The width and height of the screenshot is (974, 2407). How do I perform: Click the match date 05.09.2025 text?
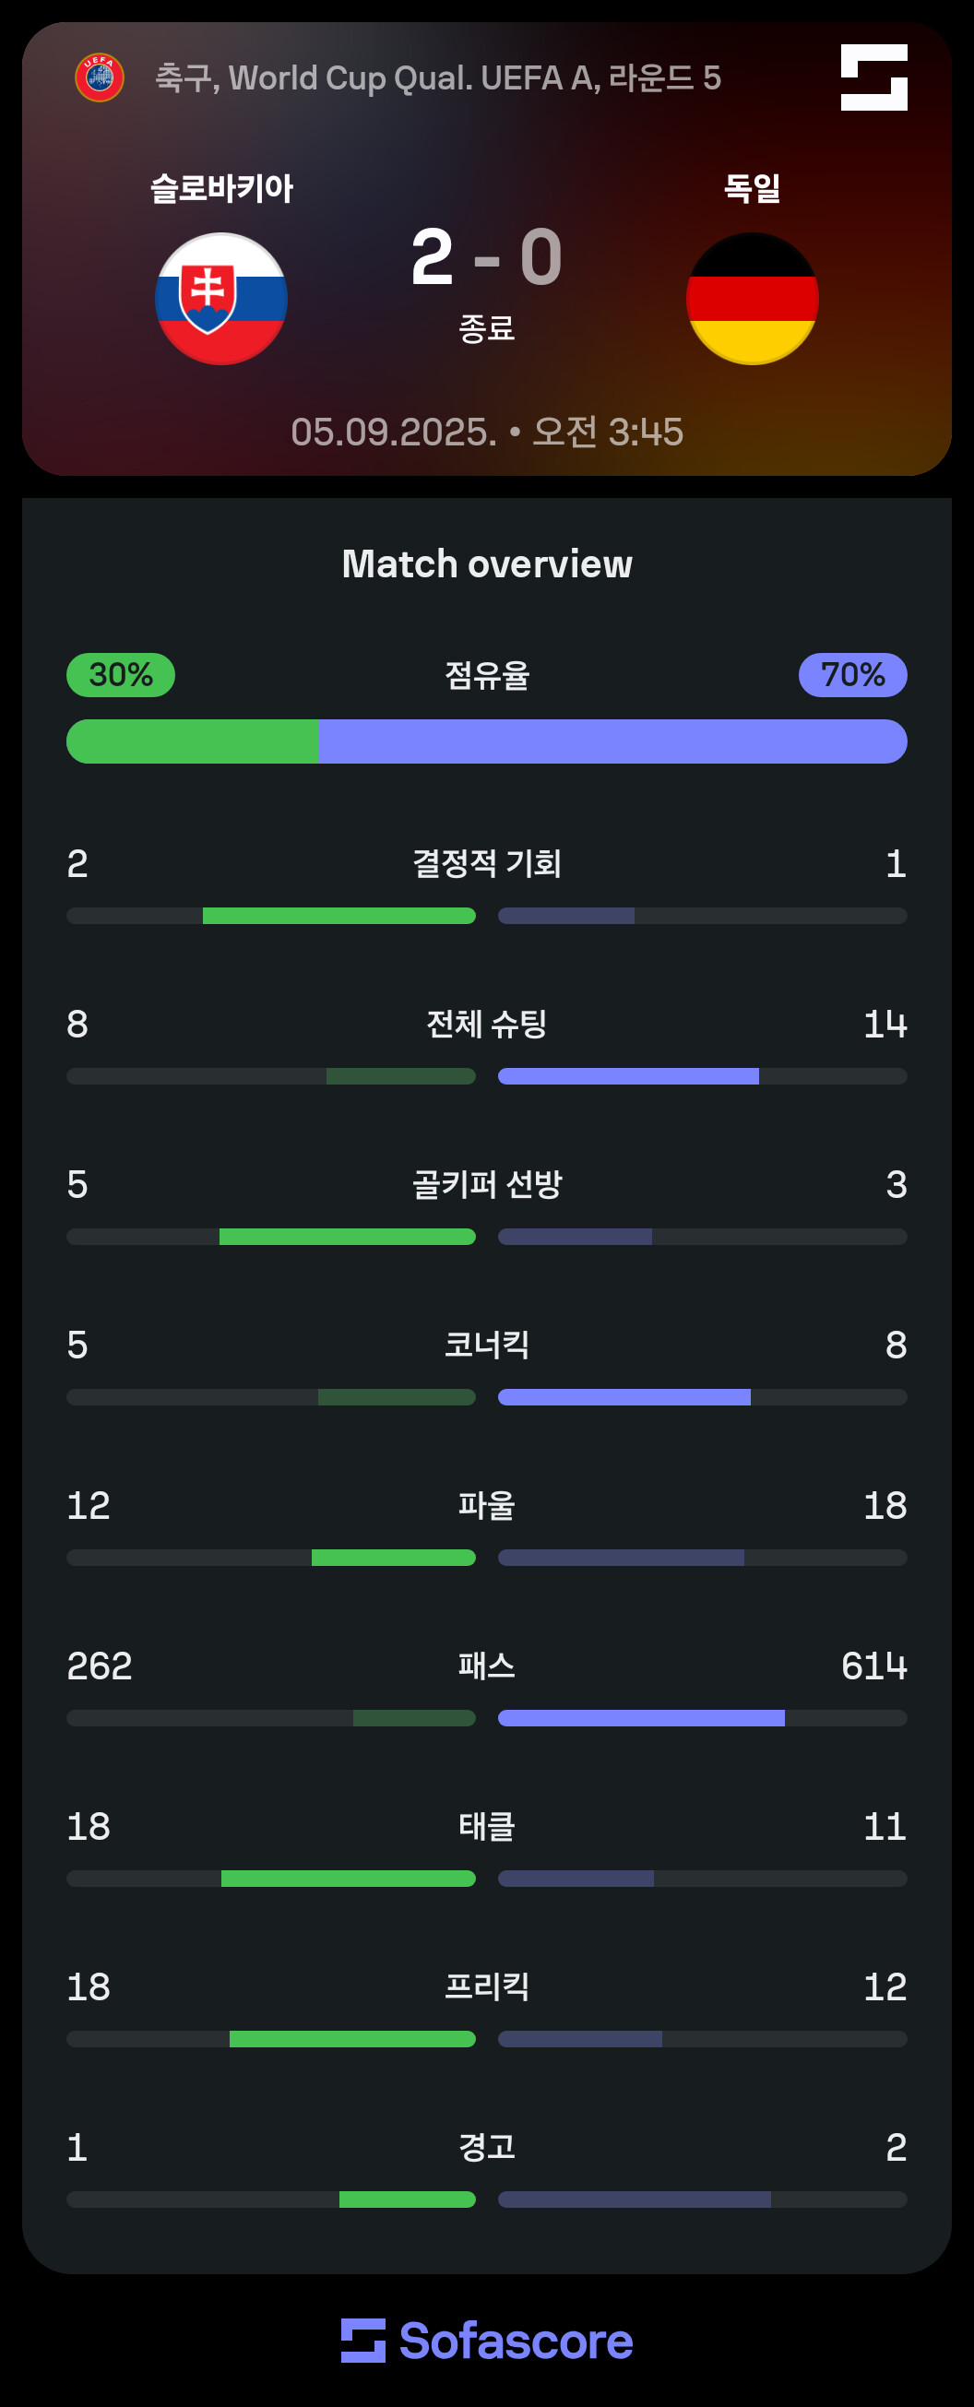[394, 432]
